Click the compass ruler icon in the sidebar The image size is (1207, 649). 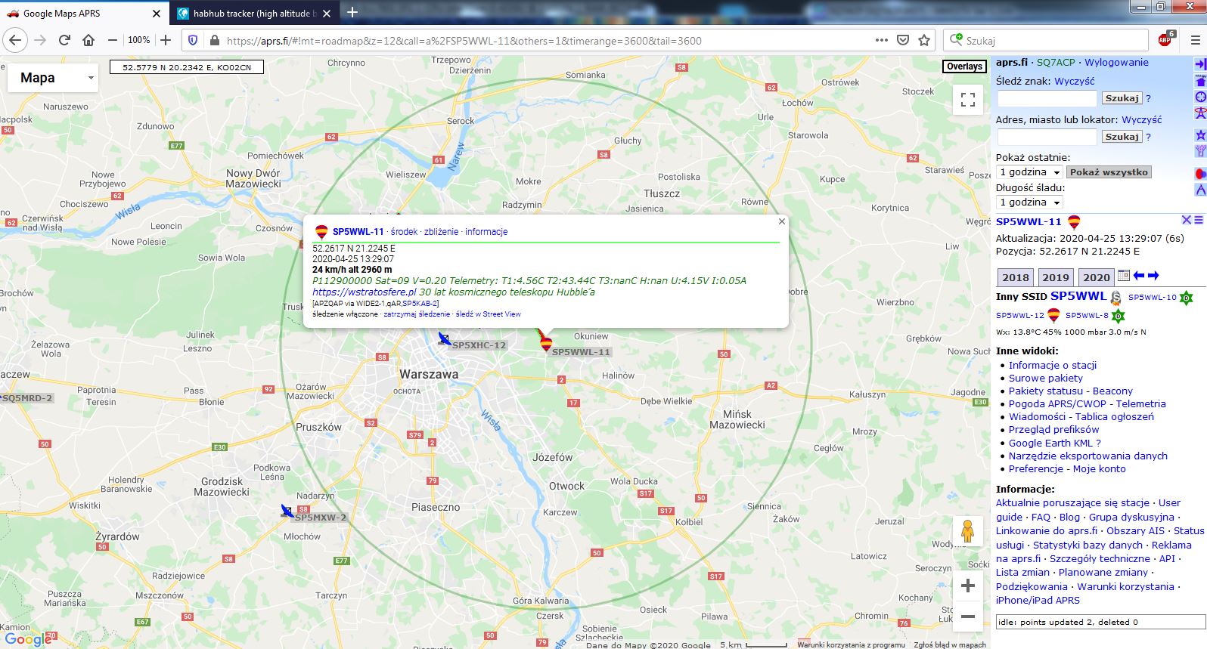[1200, 190]
